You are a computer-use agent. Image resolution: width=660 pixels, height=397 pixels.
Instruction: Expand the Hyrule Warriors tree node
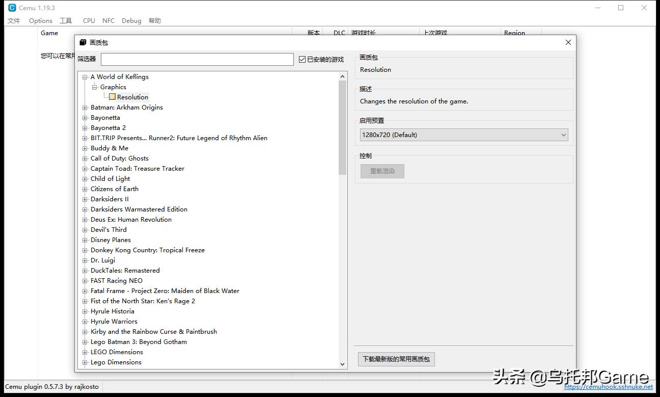pos(85,322)
